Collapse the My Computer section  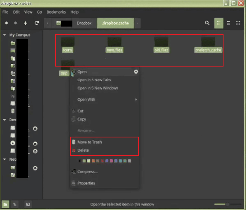4,35
